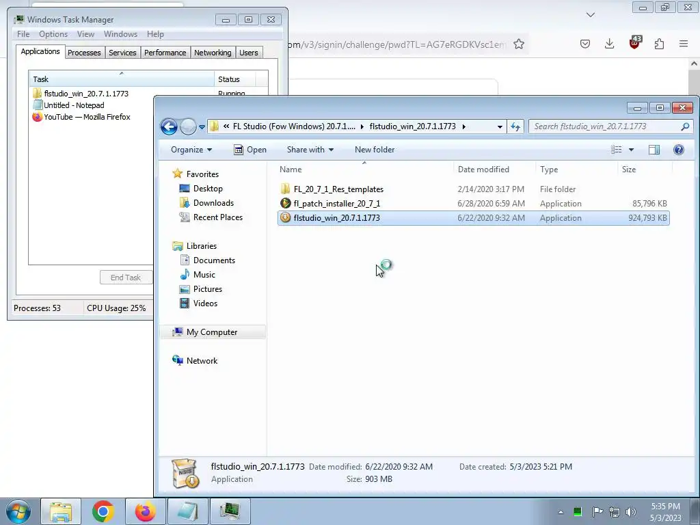Screen dimensions: 700x525
Task: Select Untitled - Notepad task
Action: (69, 105)
